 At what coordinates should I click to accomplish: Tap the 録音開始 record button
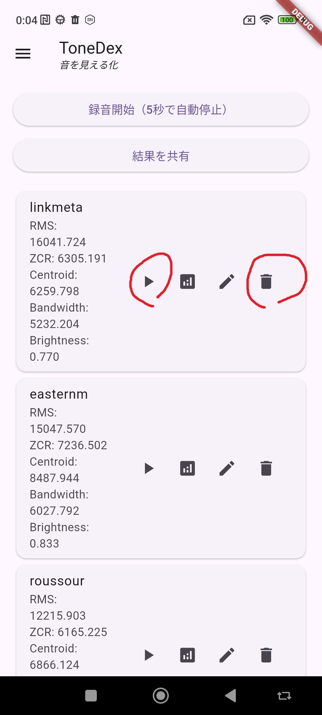point(161,109)
